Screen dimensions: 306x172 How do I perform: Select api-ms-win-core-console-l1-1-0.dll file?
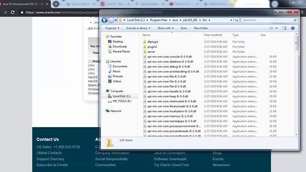(170, 56)
